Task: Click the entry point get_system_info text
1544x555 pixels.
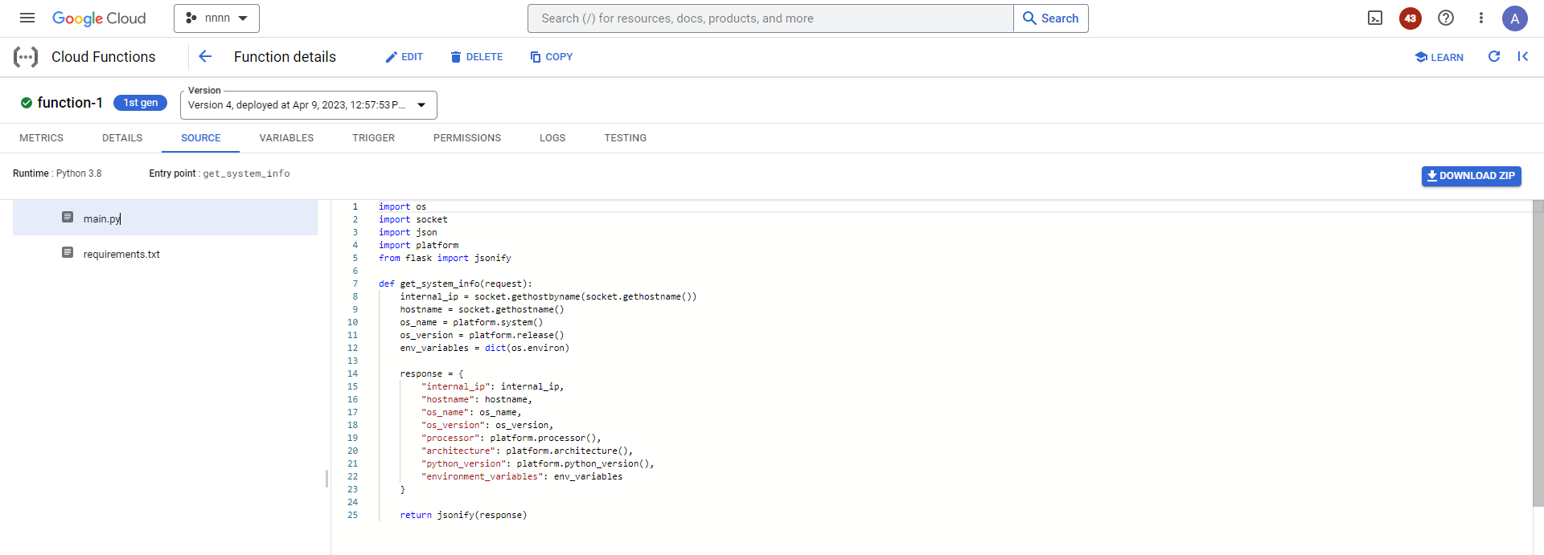Action: click(246, 173)
